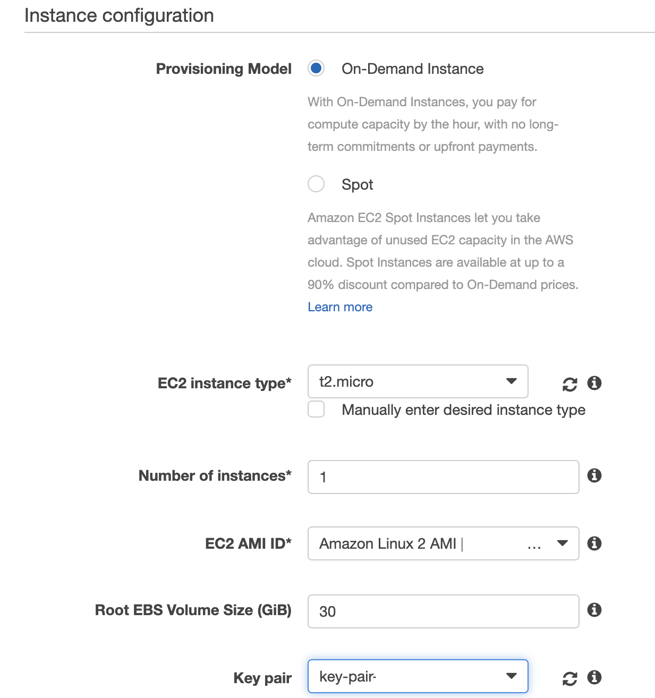Refresh the EC2 instance type list

coord(569,384)
